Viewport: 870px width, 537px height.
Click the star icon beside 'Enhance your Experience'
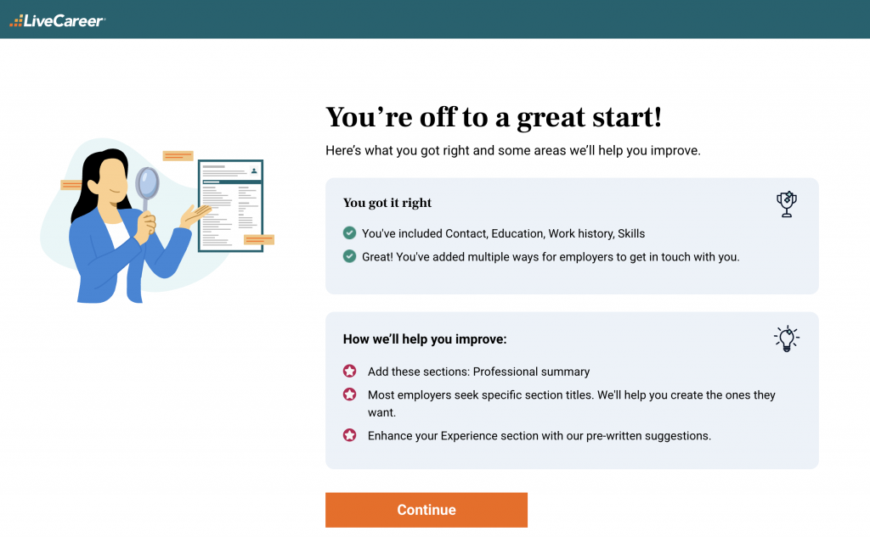point(349,435)
